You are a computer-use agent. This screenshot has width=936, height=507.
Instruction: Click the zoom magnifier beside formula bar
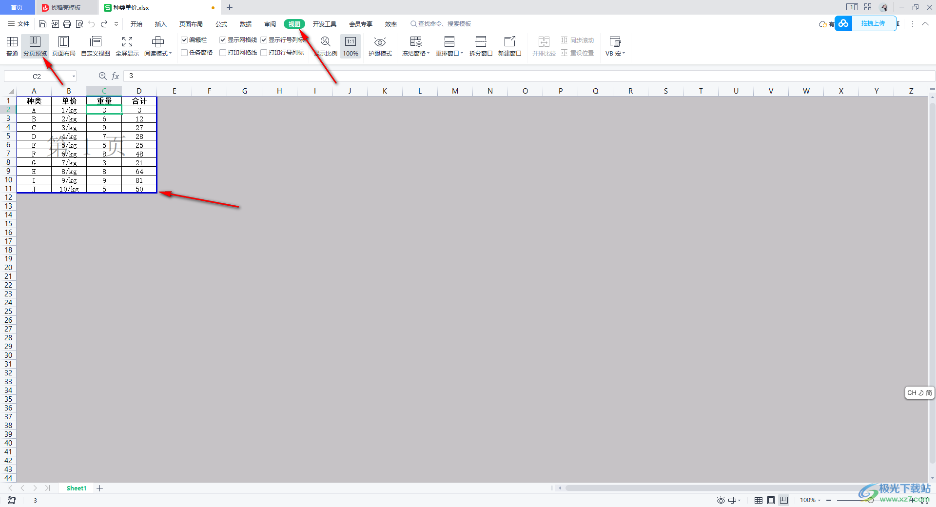click(103, 76)
